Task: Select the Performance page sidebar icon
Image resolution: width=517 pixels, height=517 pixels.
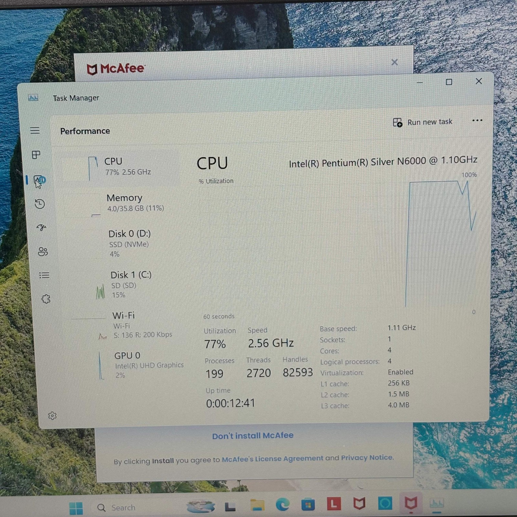Action: click(39, 181)
